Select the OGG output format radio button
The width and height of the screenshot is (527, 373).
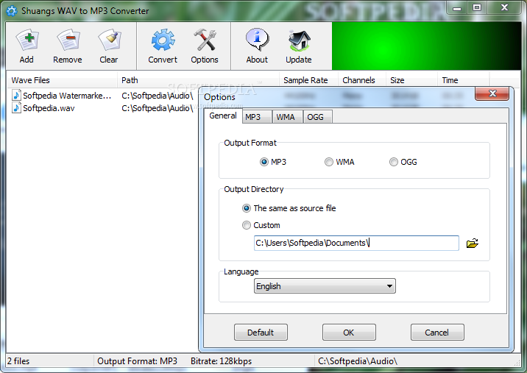[x=393, y=162]
